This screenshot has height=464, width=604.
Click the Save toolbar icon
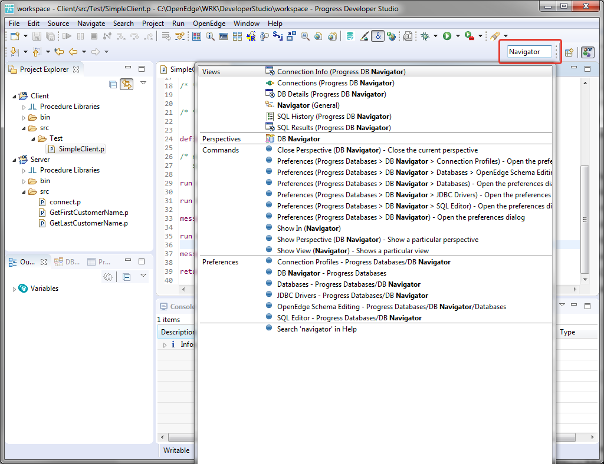[x=37, y=36]
